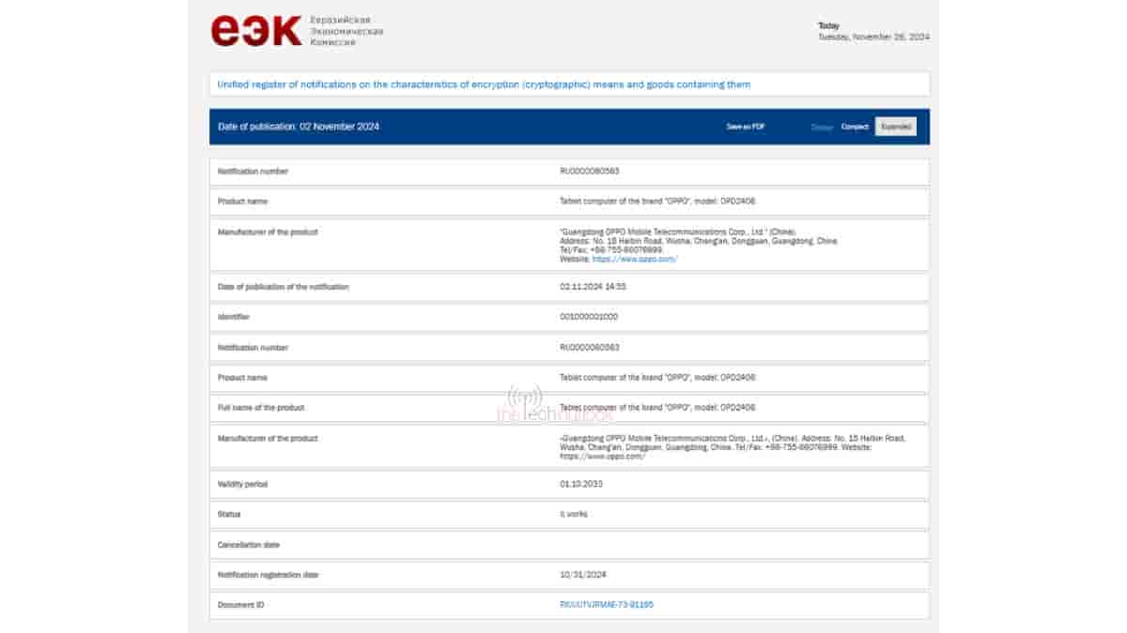Screen dimensions: 1127x633
Task: Open the Document ID link at the bottom
Action: 606,605
